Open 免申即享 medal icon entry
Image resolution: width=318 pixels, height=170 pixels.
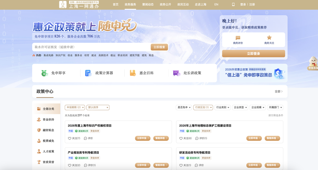click(45, 73)
